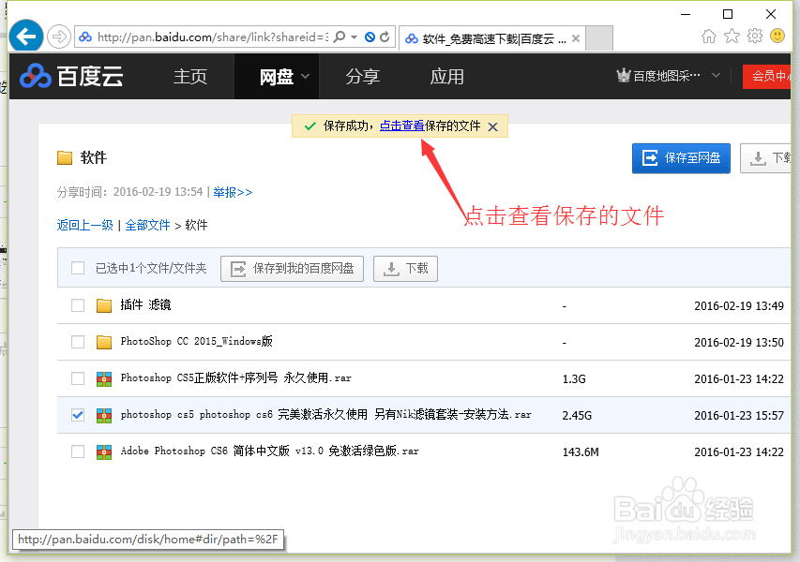The height and width of the screenshot is (562, 800).
Task: Click the 2.45G file size cell
Action: coord(577,416)
